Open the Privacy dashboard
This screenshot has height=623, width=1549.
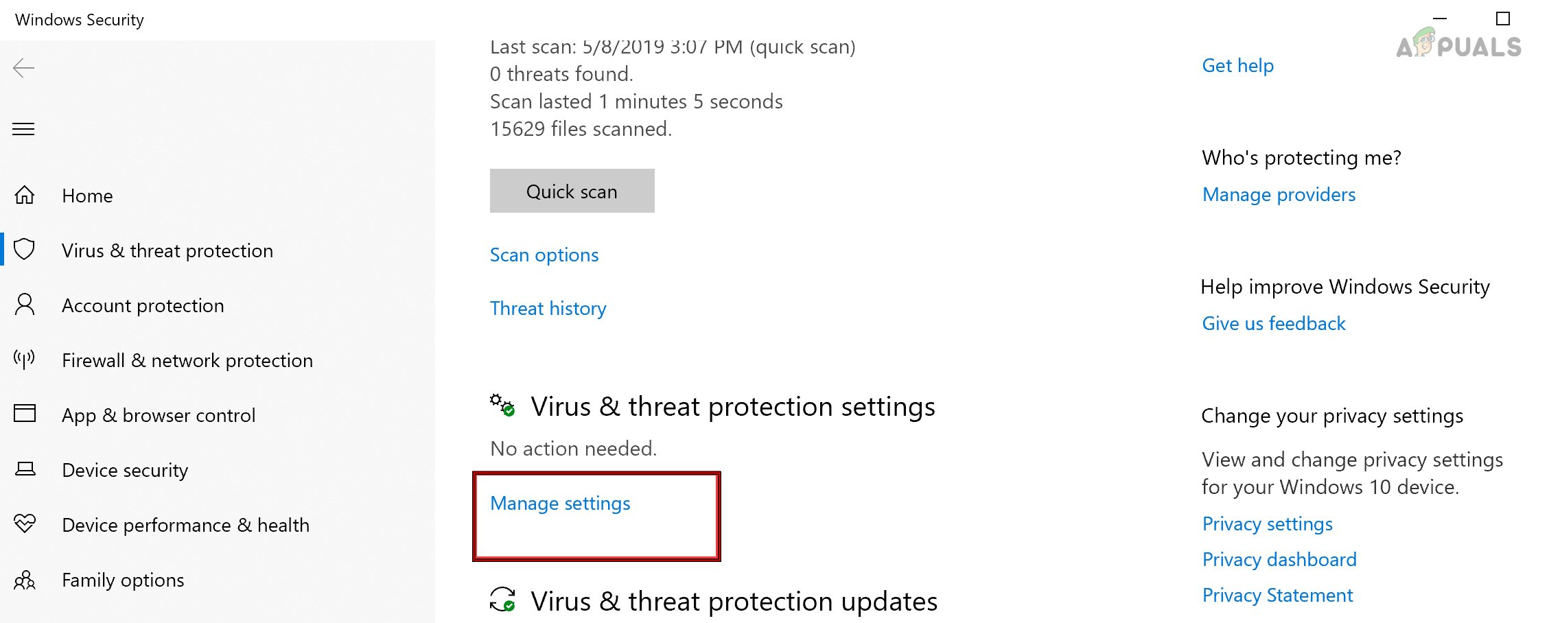click(x=1279, y=559)
